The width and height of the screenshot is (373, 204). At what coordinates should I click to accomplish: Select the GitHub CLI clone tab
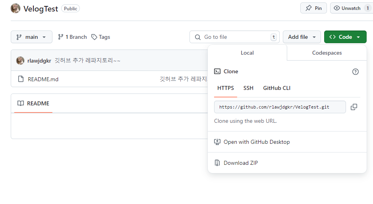coord(276,88)
